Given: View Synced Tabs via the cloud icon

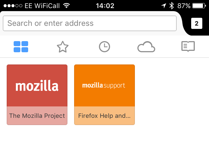Looking at the screenshot, I should tap(146, 47).
